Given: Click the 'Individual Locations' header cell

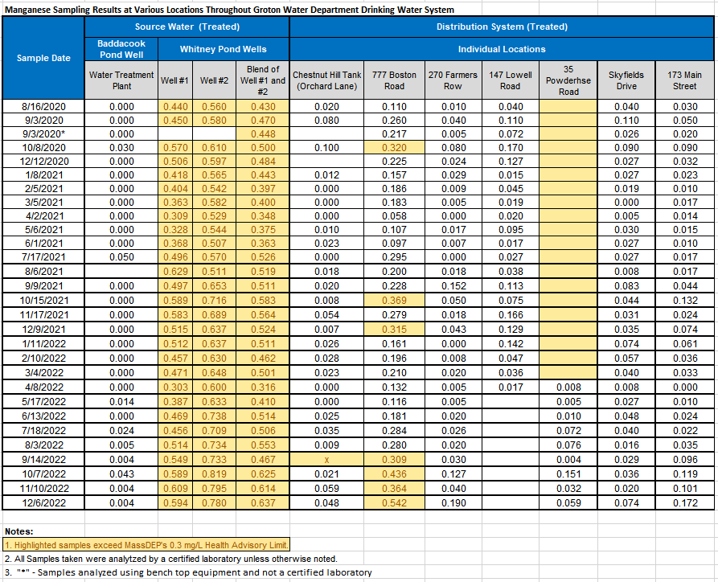Looking at the screenshot, I should (x=502, y=49).
